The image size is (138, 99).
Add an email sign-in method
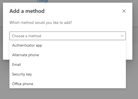68,64
